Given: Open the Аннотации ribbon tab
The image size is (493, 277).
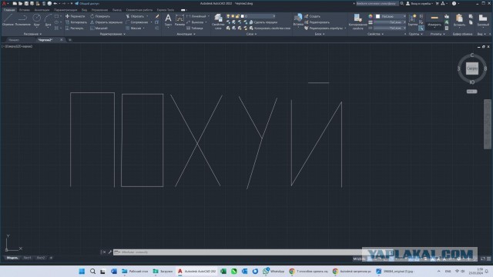Looking at the screenshot, I should (x=42, y=10).
